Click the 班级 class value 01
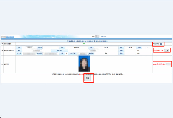This screenshot has height=118, width=173. [138, 50]
